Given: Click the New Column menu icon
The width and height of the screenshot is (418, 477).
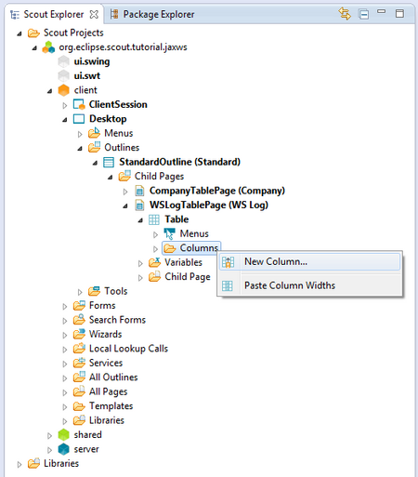Looking at the screenshot, I should 228,262.
